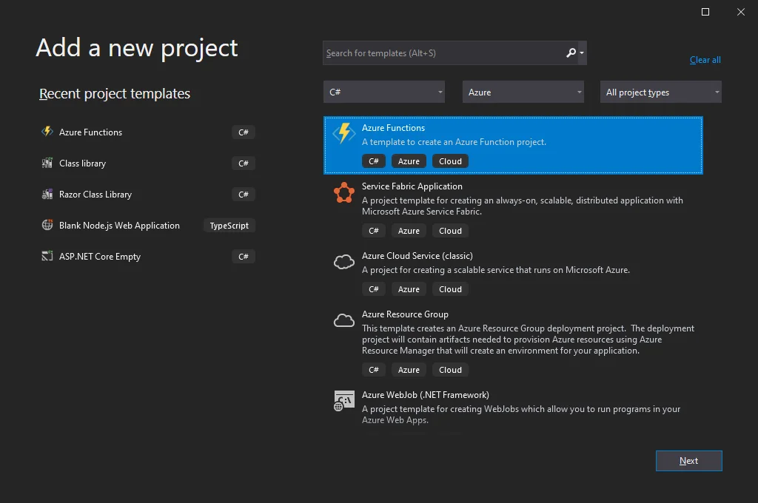Click the Azure WebJob template icon
Image resolution: width=758 pixels, height=503 pixels.
click(x=343, y=401)
